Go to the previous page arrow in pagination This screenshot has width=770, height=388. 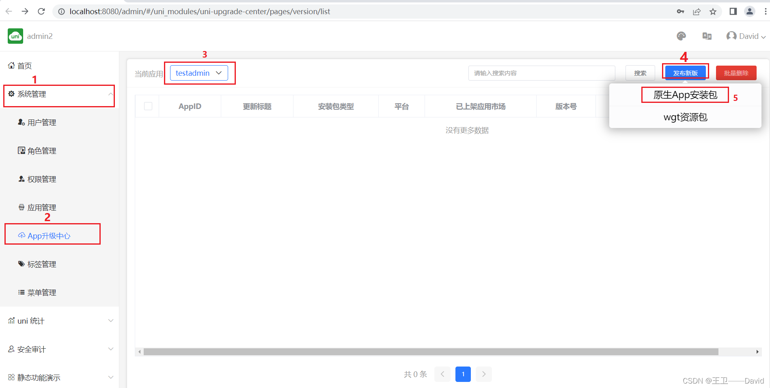[x=442, y=374]
